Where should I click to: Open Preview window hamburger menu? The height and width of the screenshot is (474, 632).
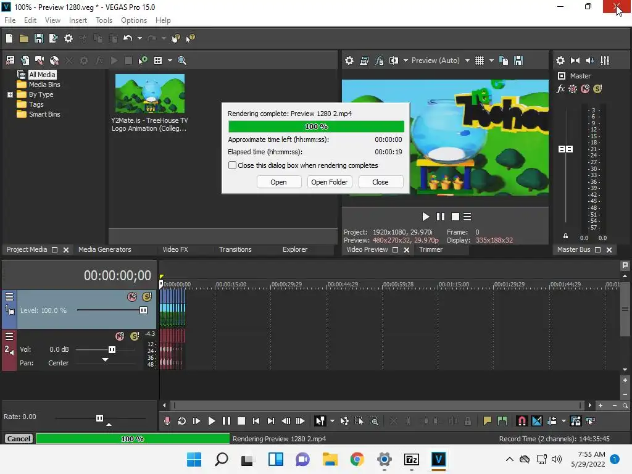point(467,217)
